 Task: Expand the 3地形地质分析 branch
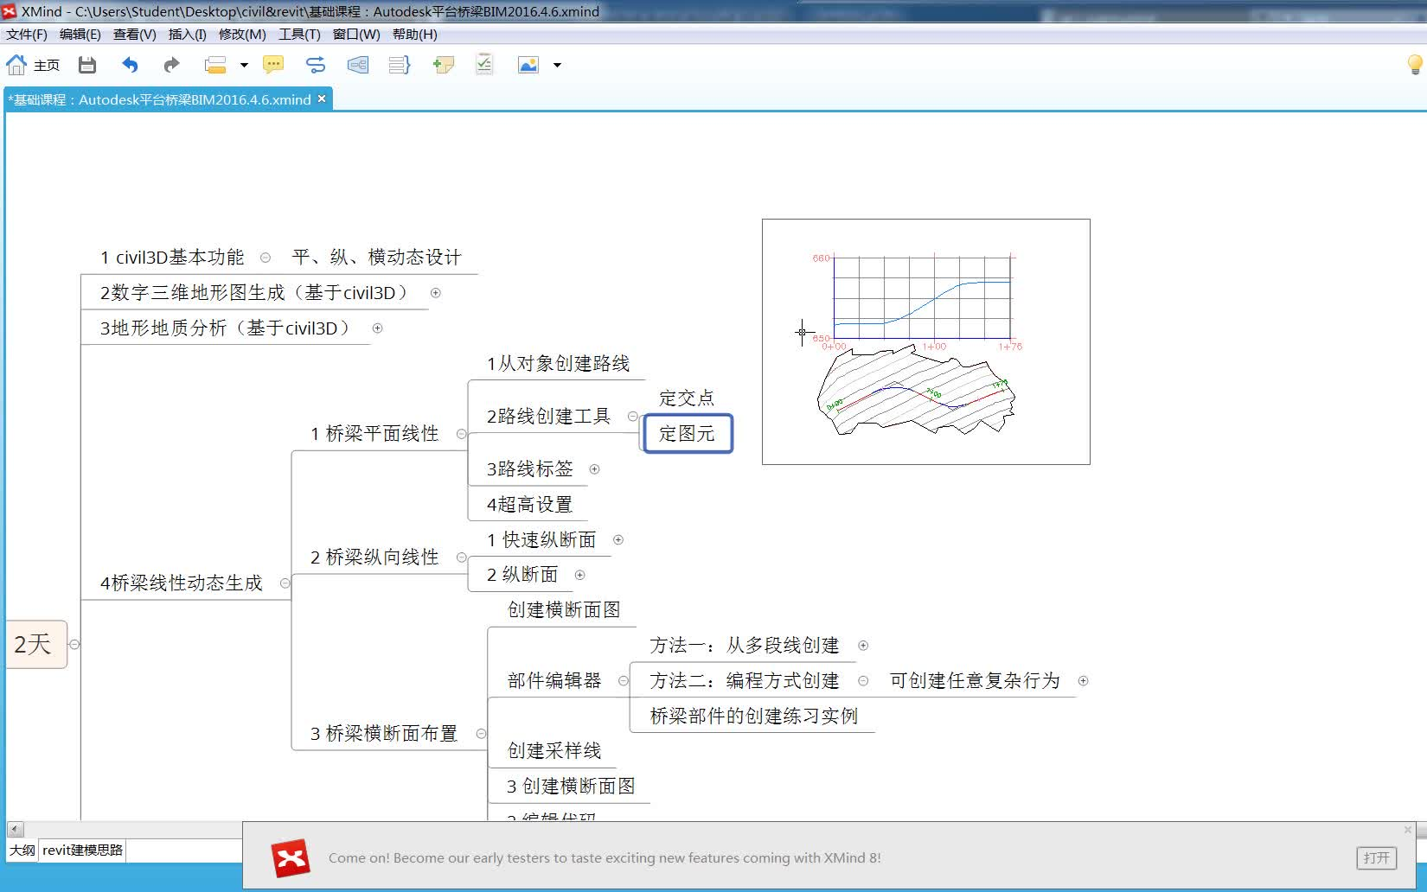click(377, 328)
